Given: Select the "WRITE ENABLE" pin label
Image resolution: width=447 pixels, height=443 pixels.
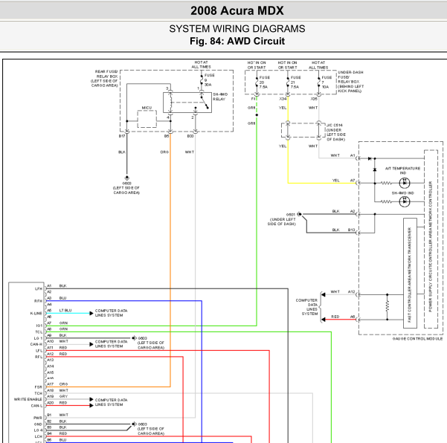Looking at the screenshot, I should coord(28,399).
